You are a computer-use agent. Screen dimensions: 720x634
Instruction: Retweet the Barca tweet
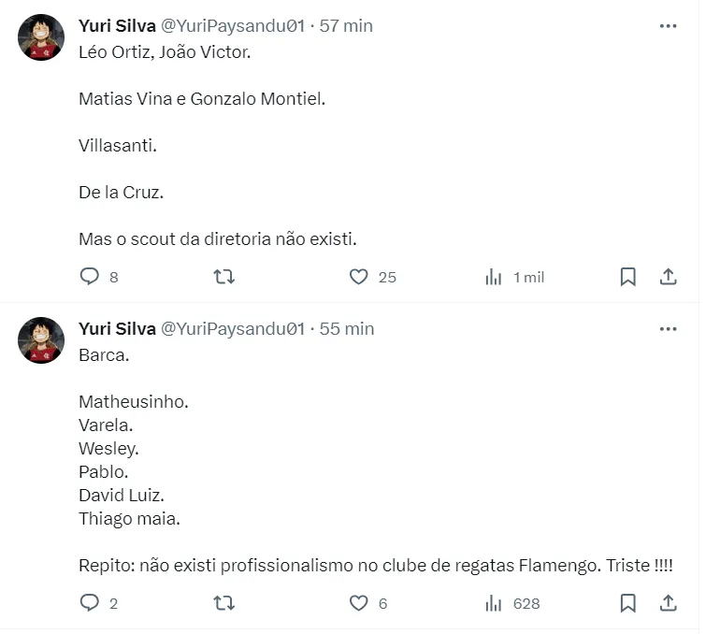pyautogui.click(x=224, y=603)
